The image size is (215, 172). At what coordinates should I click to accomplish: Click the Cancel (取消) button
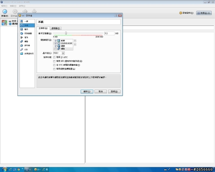[x=101, y=91]
